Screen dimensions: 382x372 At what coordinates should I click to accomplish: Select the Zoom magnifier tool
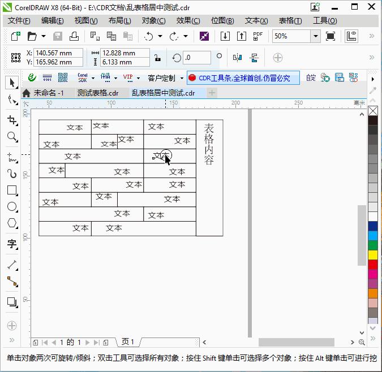12,137
